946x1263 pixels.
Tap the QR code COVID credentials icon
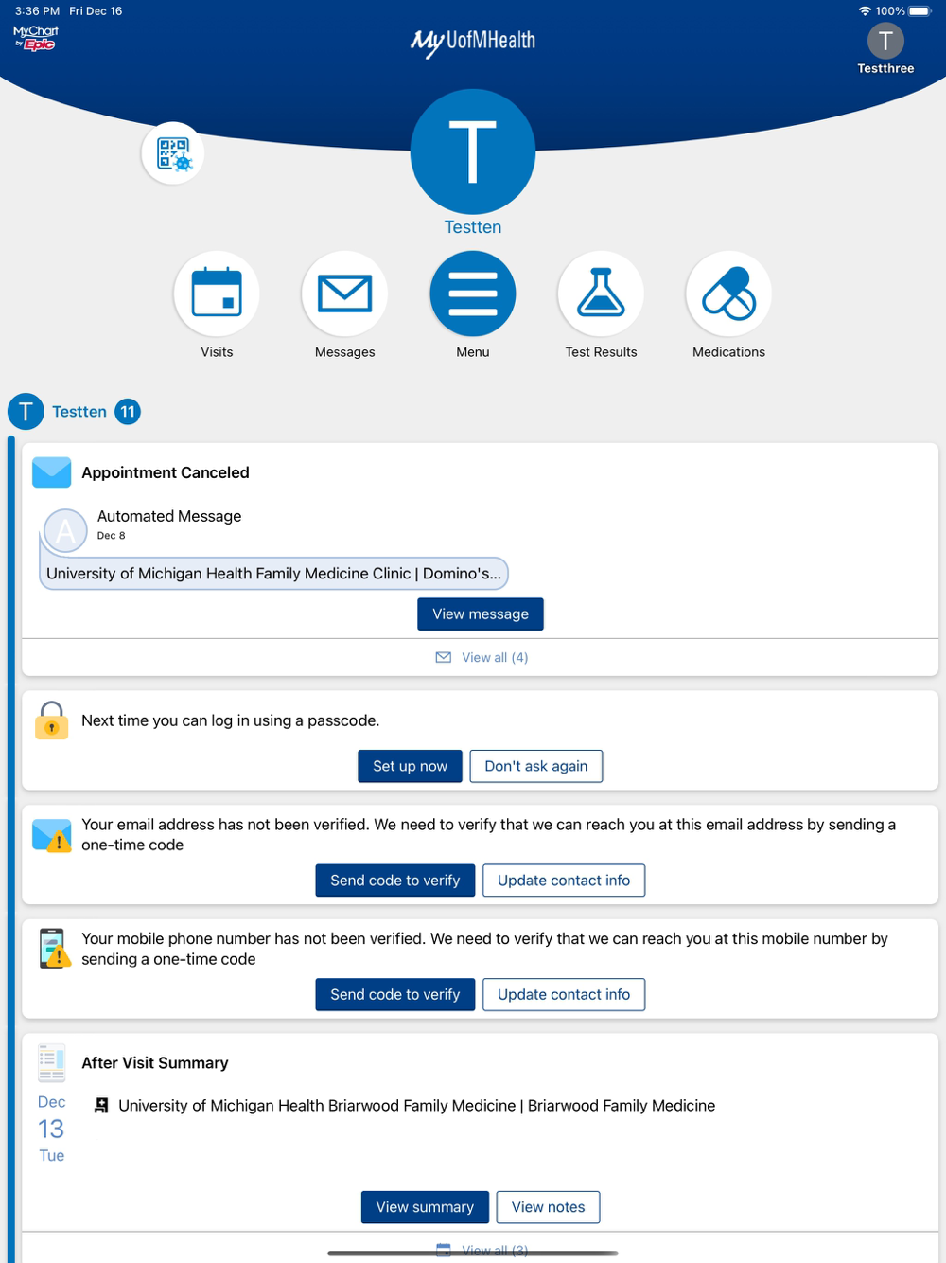[x=173, y=153]
